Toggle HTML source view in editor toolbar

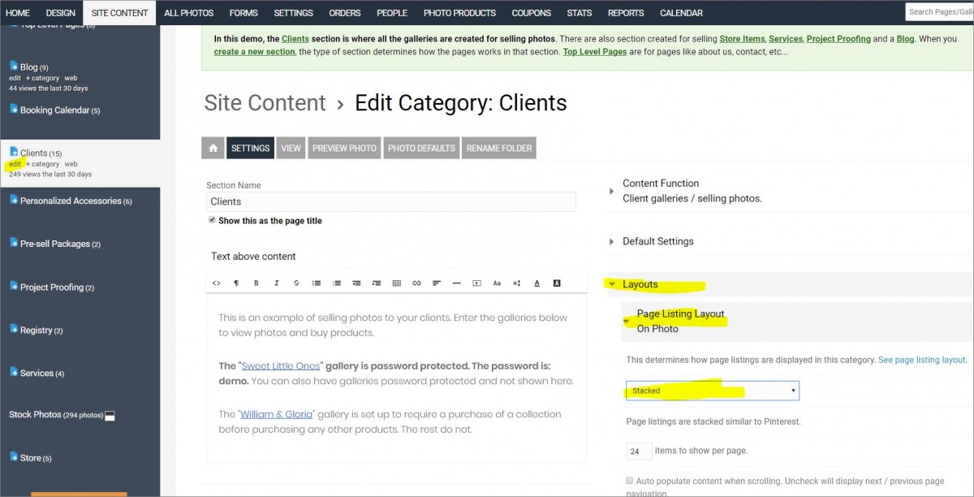tap(217, 283)
